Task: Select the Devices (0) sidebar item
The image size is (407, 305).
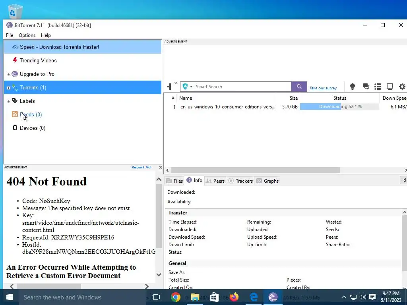Action: pos(83,128)
